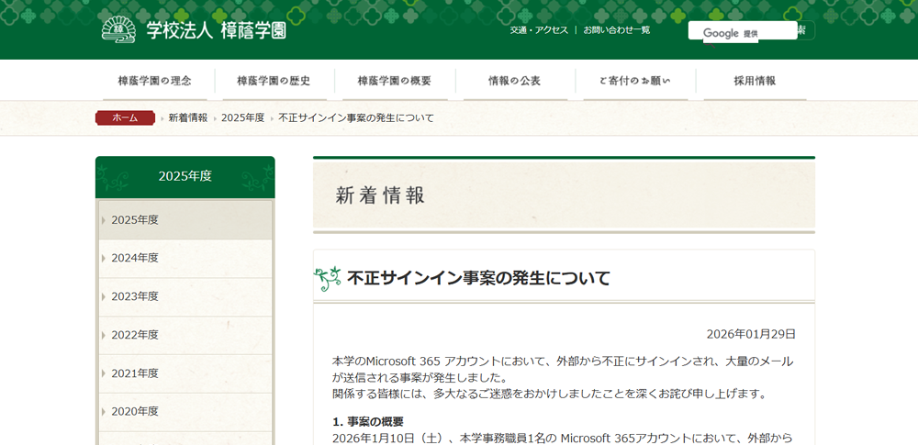
Task: Choose 2022年度 from the sidebar
Action: click(x=135, y=335)
